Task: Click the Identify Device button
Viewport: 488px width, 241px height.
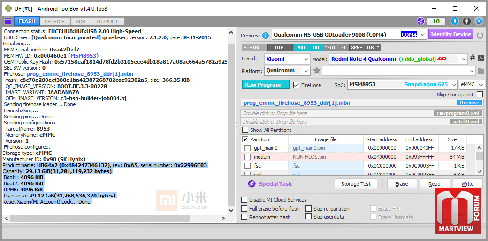Action: 450,34
